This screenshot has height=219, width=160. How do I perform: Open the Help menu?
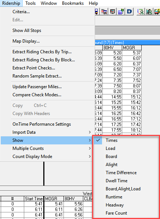pos(93,3)
